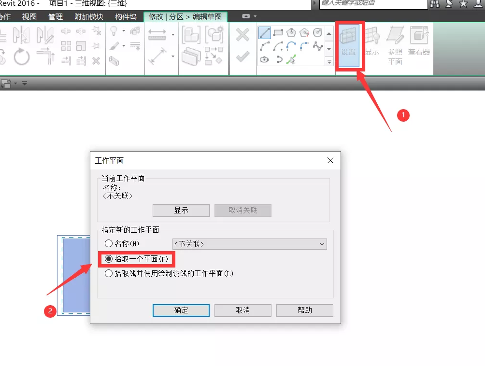Expand the measure tool dropdown arrow
The image size is (485, 366).
tap(173, 35)
